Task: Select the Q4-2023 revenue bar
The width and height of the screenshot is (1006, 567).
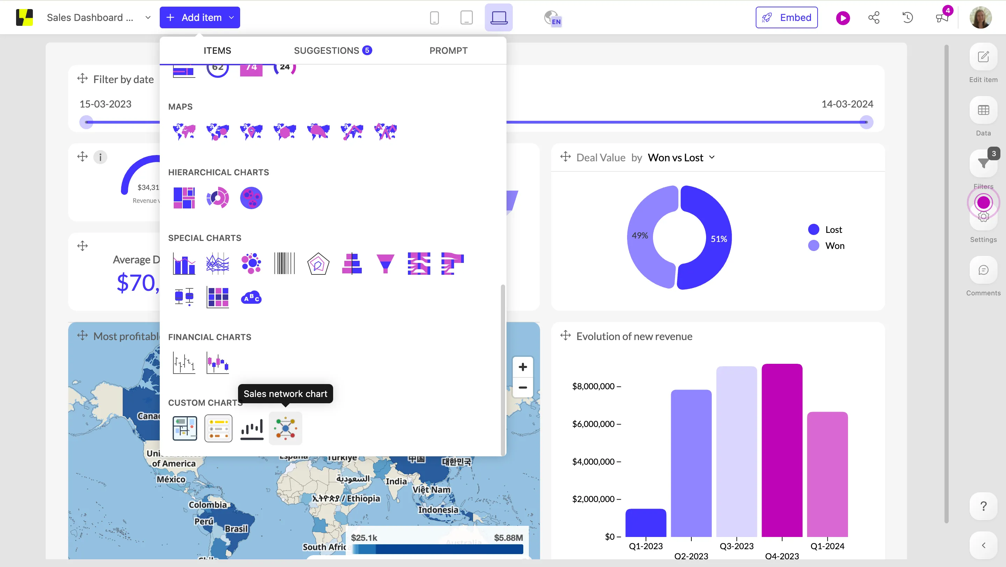Action: tap(782, 450)
